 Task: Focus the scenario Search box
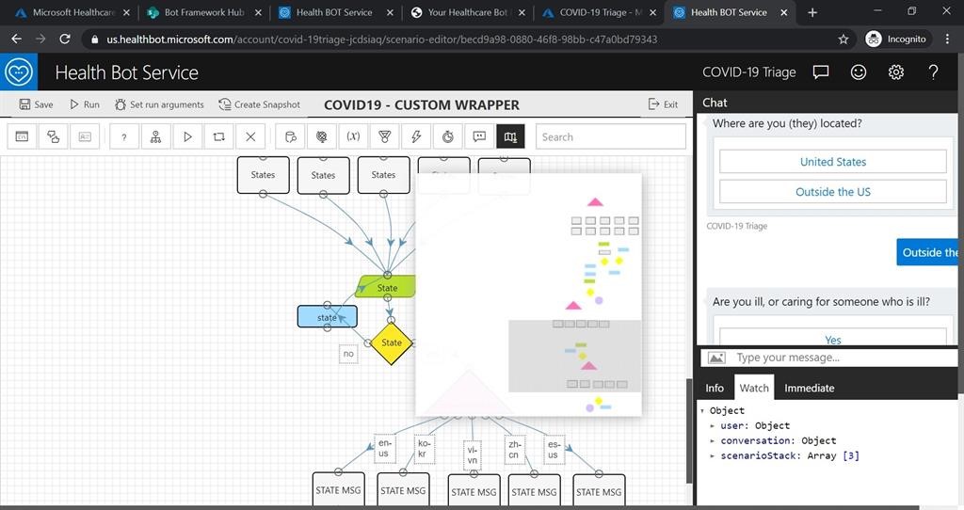coord(610,136)
